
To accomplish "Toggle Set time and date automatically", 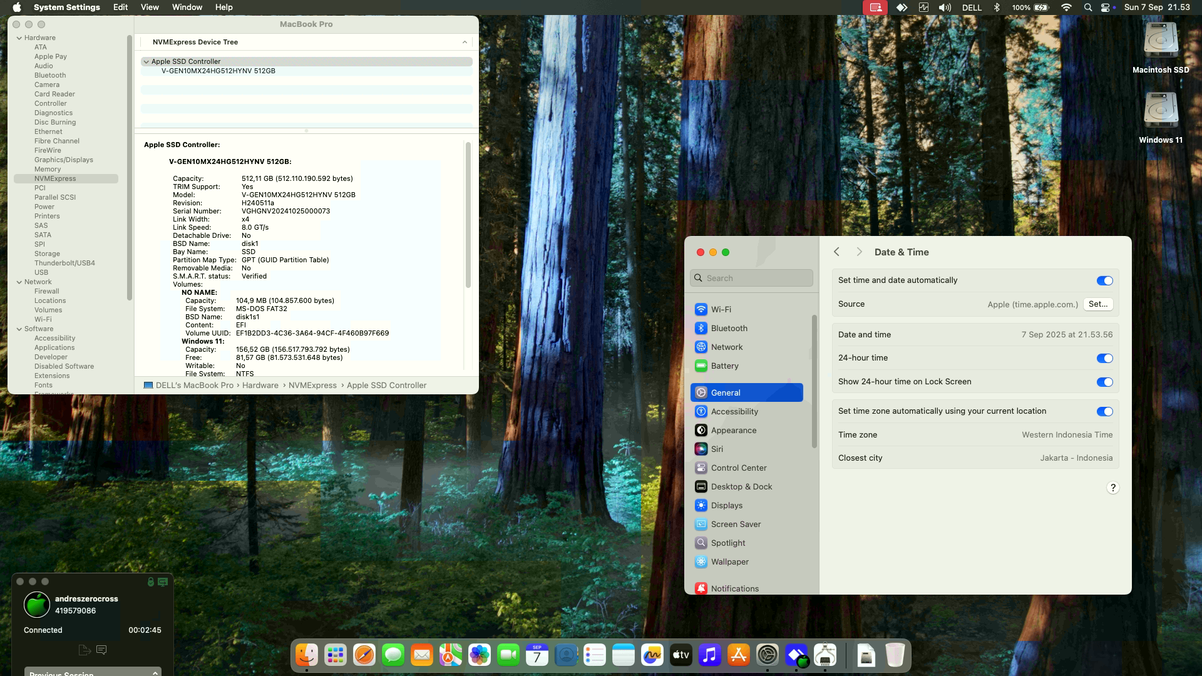I will coord(1104,281).
